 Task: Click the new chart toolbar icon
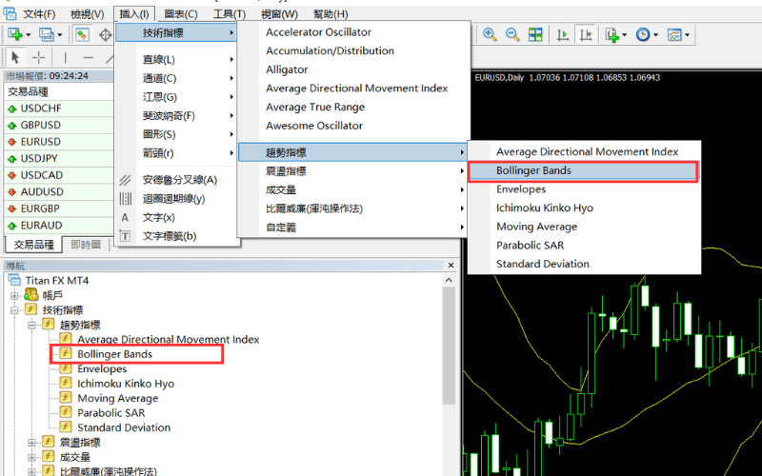click(16, 34)
